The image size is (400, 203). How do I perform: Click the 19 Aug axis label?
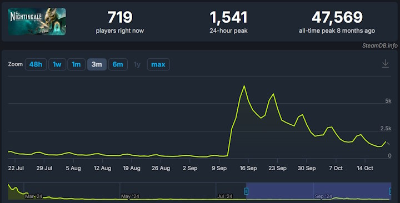132,168
